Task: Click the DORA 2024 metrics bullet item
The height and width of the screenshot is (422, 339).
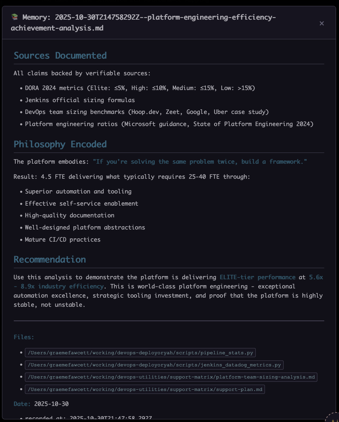Action: tap(140, 88)
